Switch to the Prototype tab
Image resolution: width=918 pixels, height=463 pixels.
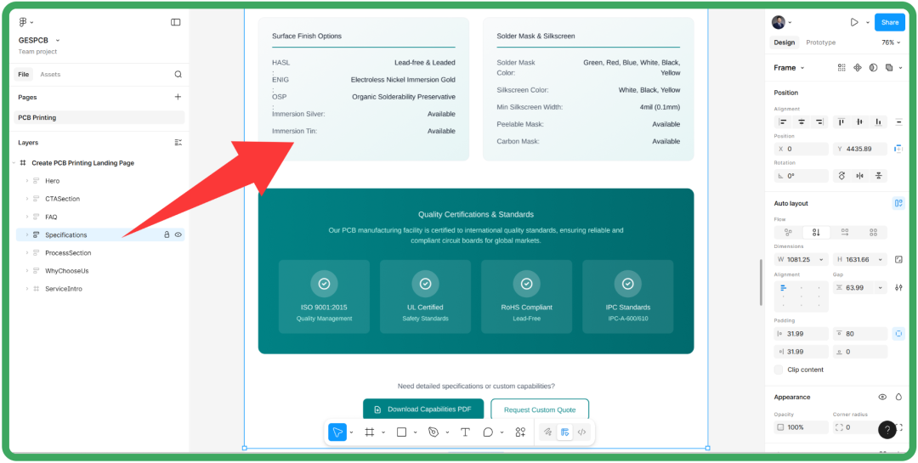[820, 42]
